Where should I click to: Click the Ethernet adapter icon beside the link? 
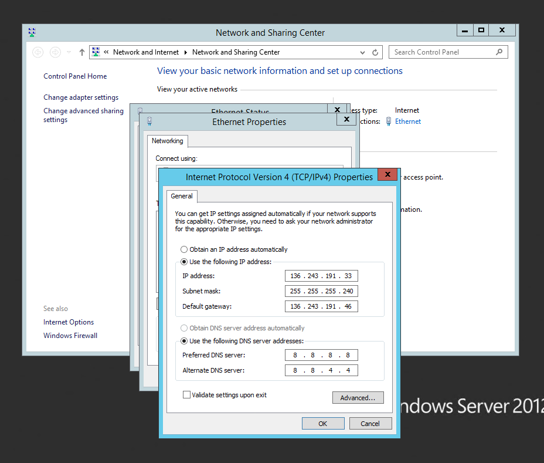pos(389,121)
